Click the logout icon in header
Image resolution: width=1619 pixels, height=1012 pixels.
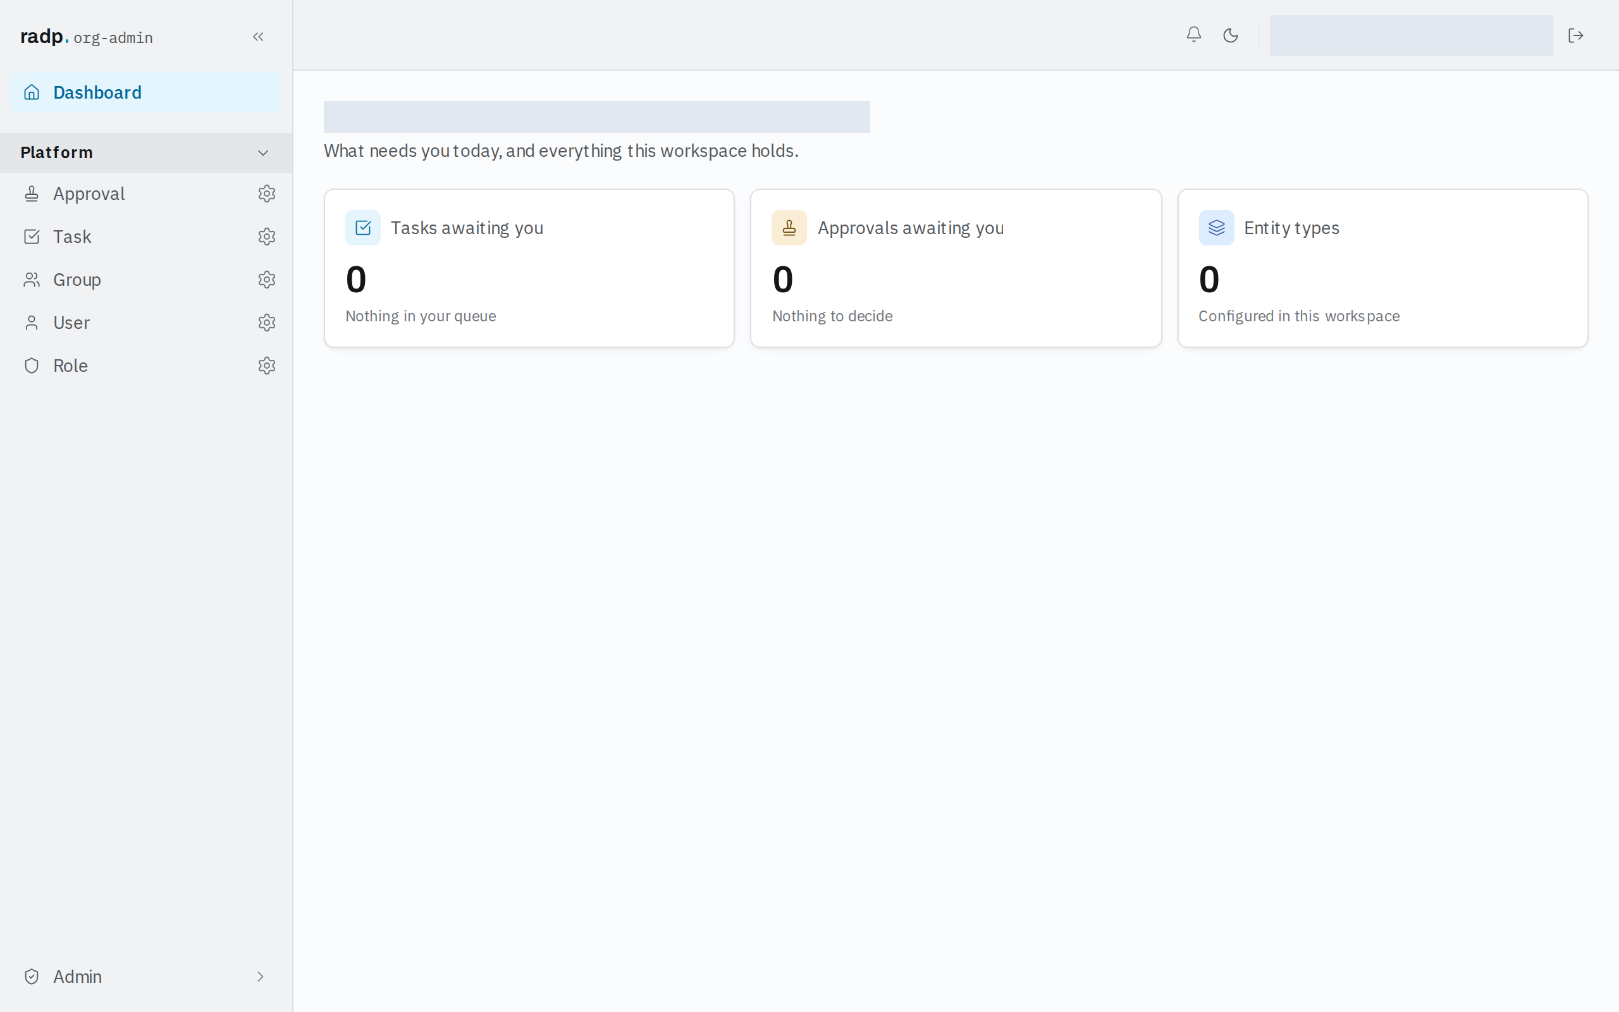pyautogui.click(x=1575, y=35)
